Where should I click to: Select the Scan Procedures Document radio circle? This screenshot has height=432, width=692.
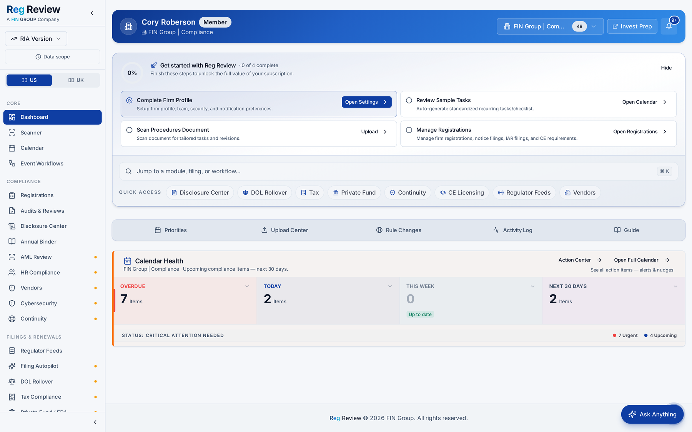pos(129,130)
